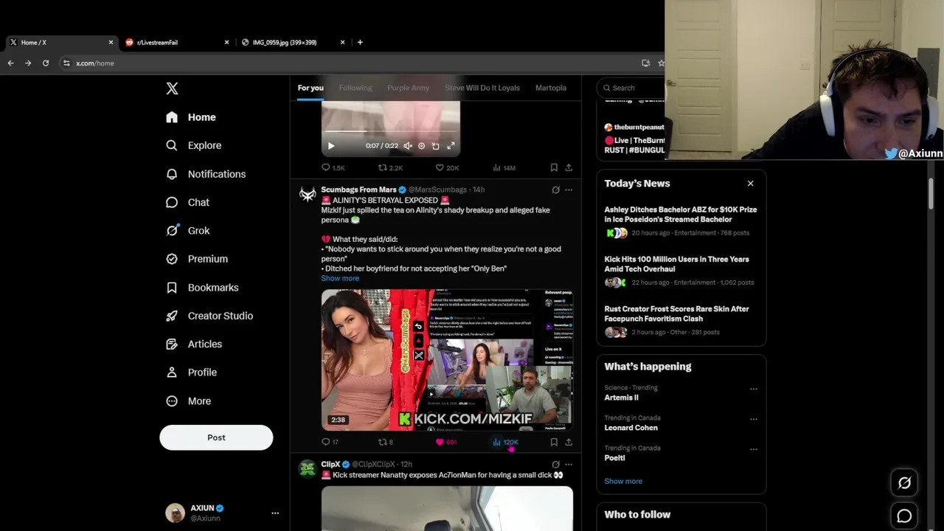This screenshot has width=944, height=531.
Task: Close the IMG_0959.jpg browser tab
Action: pyautogui.click(x=342, y=42)
